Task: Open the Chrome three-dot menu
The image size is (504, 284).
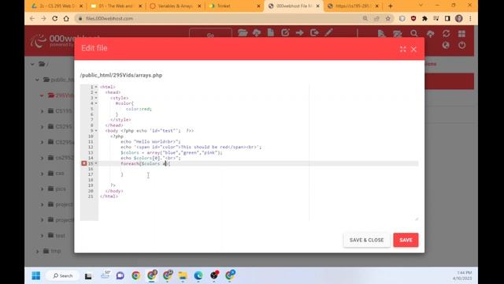Action: tap(470, 18)
